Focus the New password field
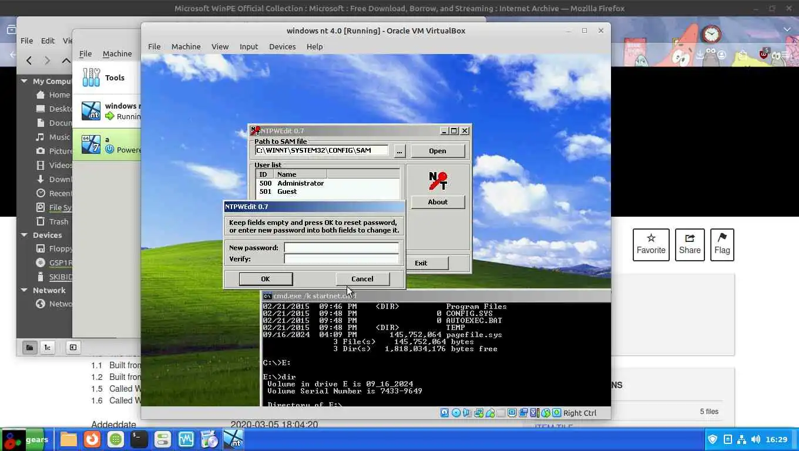799x451 pixels. tap(341, 248)
